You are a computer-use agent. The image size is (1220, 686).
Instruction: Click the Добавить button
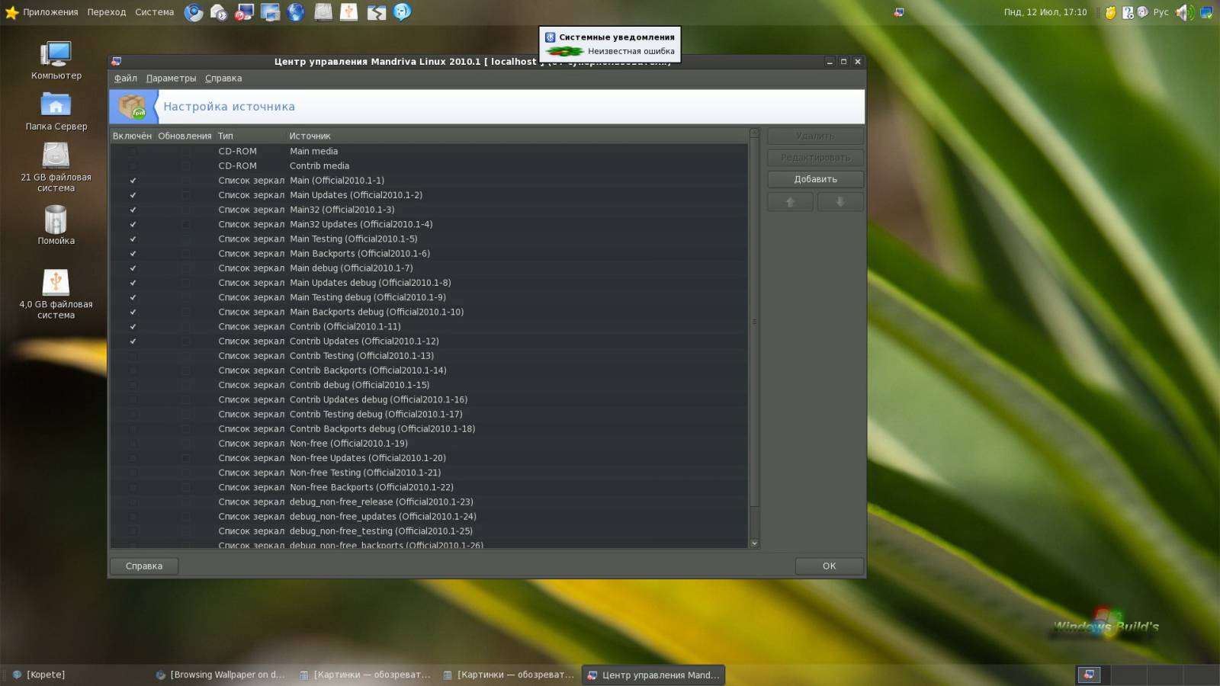point(815,179)
